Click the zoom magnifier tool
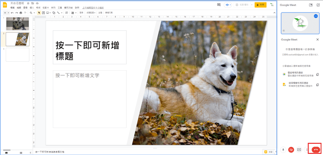The height and width of the screenshot is (155, 323). coord(31,13)
